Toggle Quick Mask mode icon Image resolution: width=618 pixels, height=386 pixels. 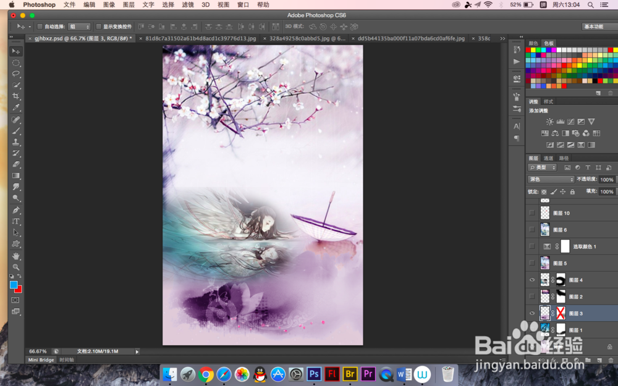[x=15, y=300]
